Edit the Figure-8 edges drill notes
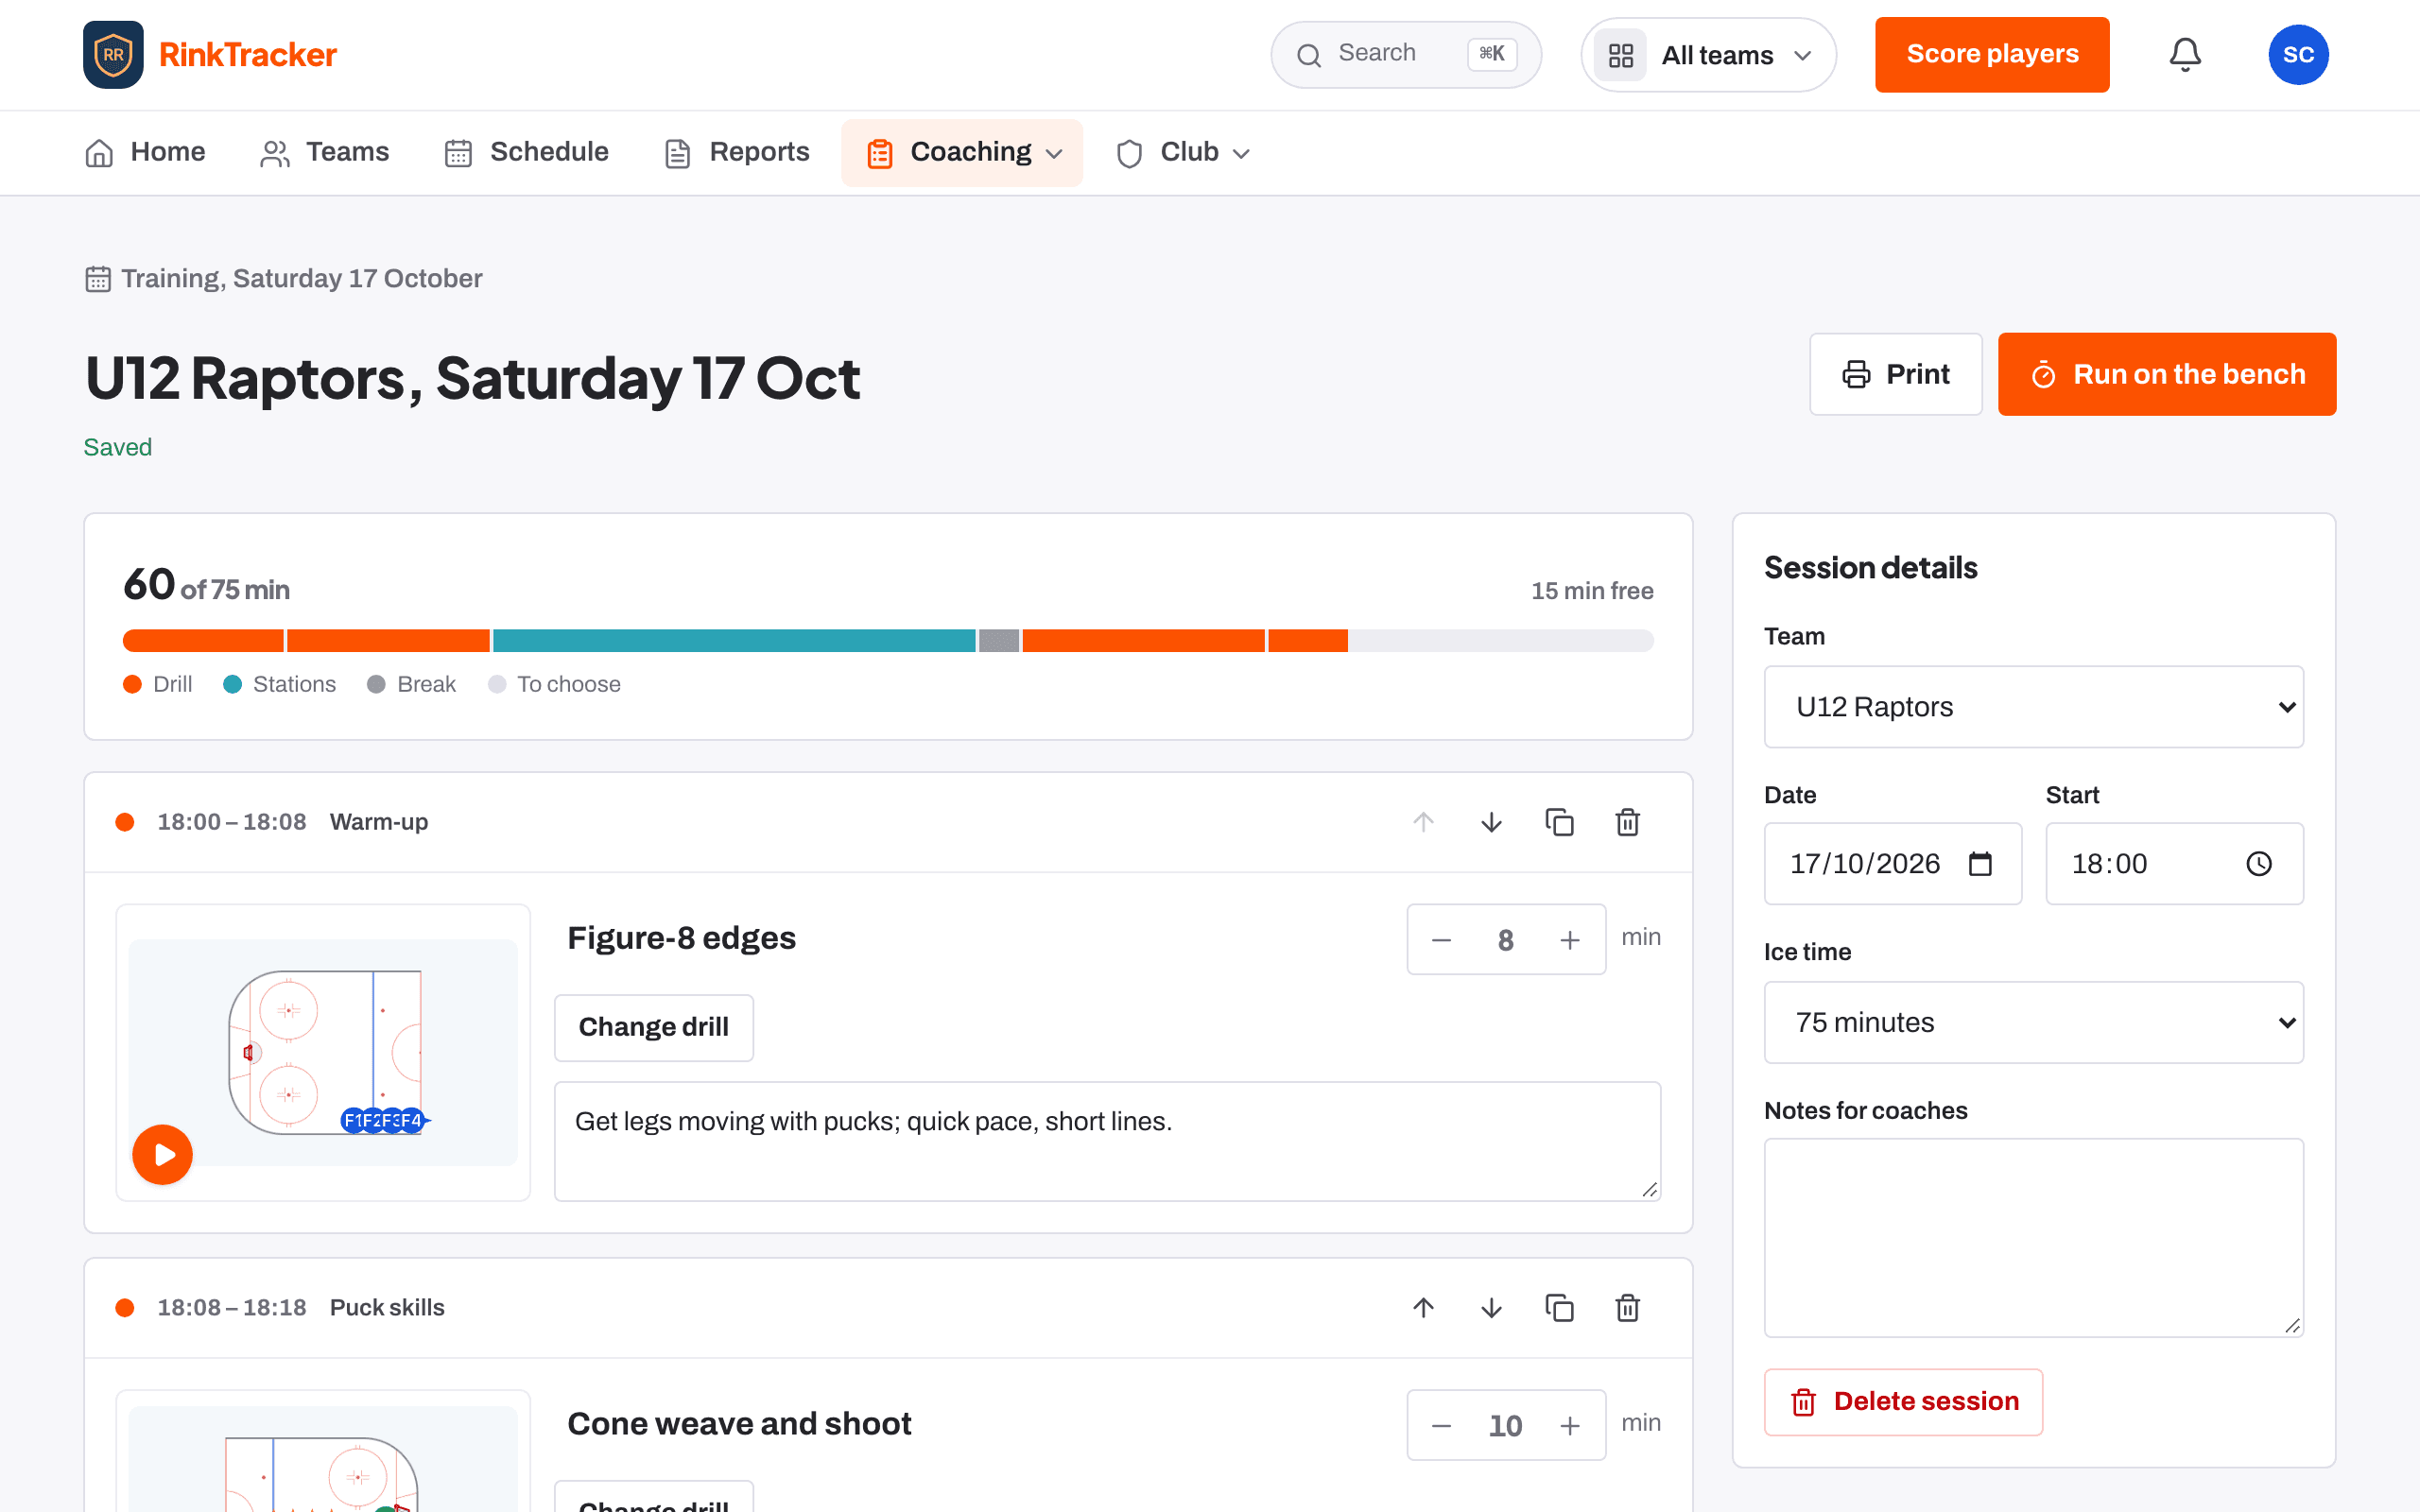Screen dimensions: 2420x1512 (1107, 1141)
